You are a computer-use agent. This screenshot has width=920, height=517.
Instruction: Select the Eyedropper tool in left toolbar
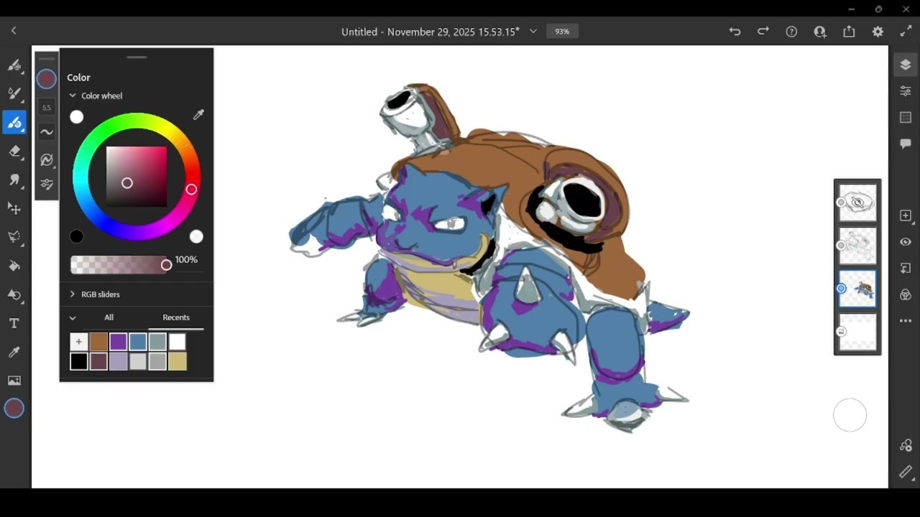coord(14,352)
